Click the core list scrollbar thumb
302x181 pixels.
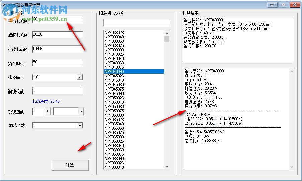167,39
